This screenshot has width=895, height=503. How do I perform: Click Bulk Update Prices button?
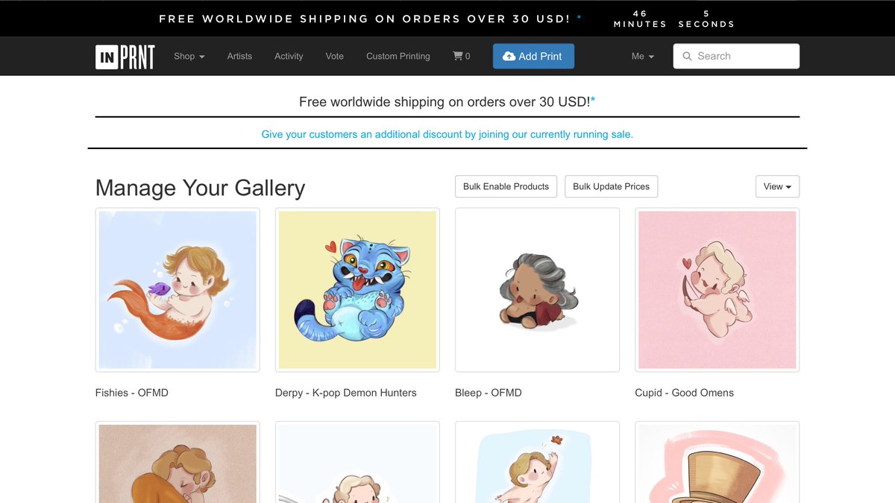[612, 186]
